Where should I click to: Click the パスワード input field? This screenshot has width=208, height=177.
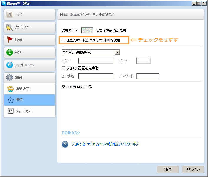(148, 76)
